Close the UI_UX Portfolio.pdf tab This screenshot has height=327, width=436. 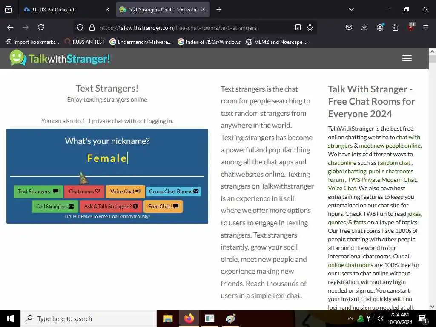tap(107, 10)
